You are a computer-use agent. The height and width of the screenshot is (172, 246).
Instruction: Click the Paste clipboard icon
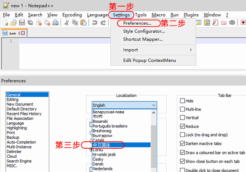(83, 23)
